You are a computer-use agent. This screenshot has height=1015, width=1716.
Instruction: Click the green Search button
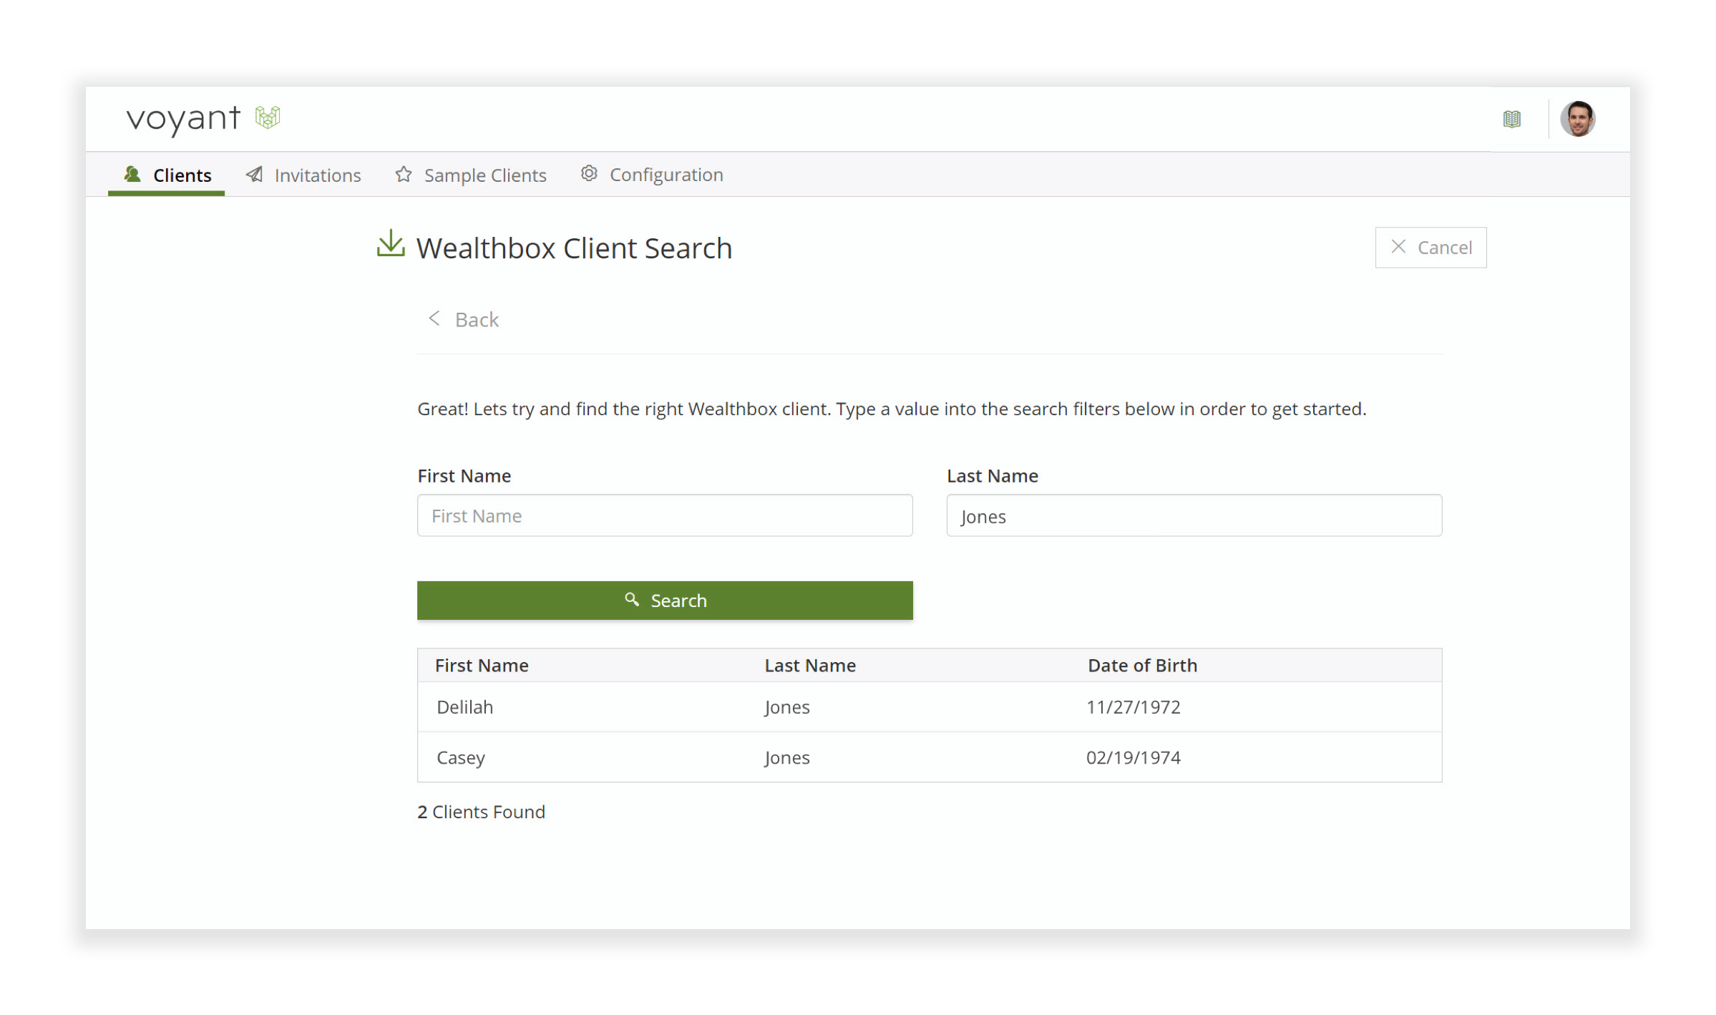pos(665,601)
